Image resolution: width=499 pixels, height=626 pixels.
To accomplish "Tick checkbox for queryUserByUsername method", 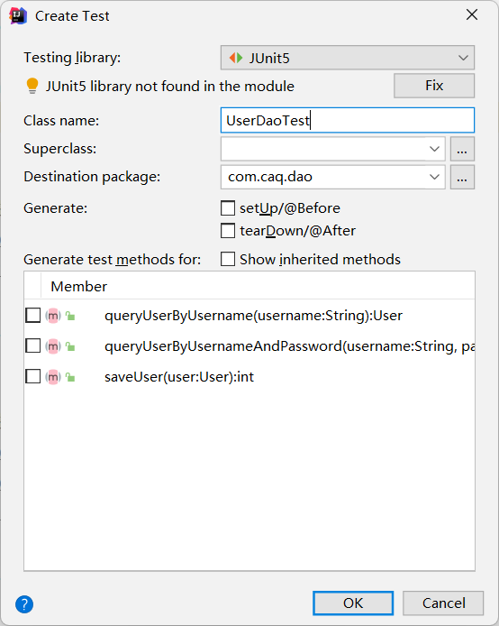I will click(33, 316).
